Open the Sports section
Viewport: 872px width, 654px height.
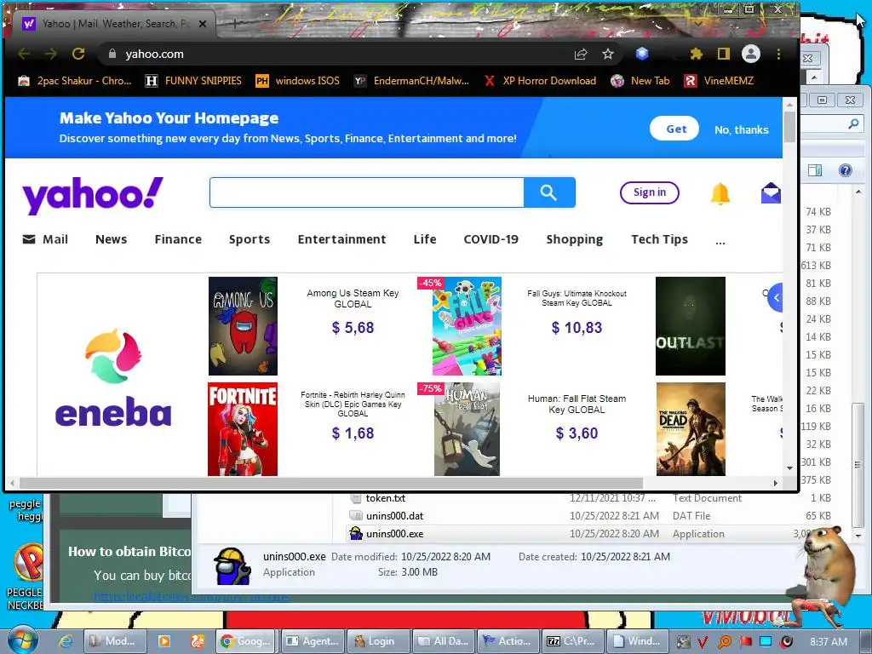pyautogui.click(x=250, y=239)
